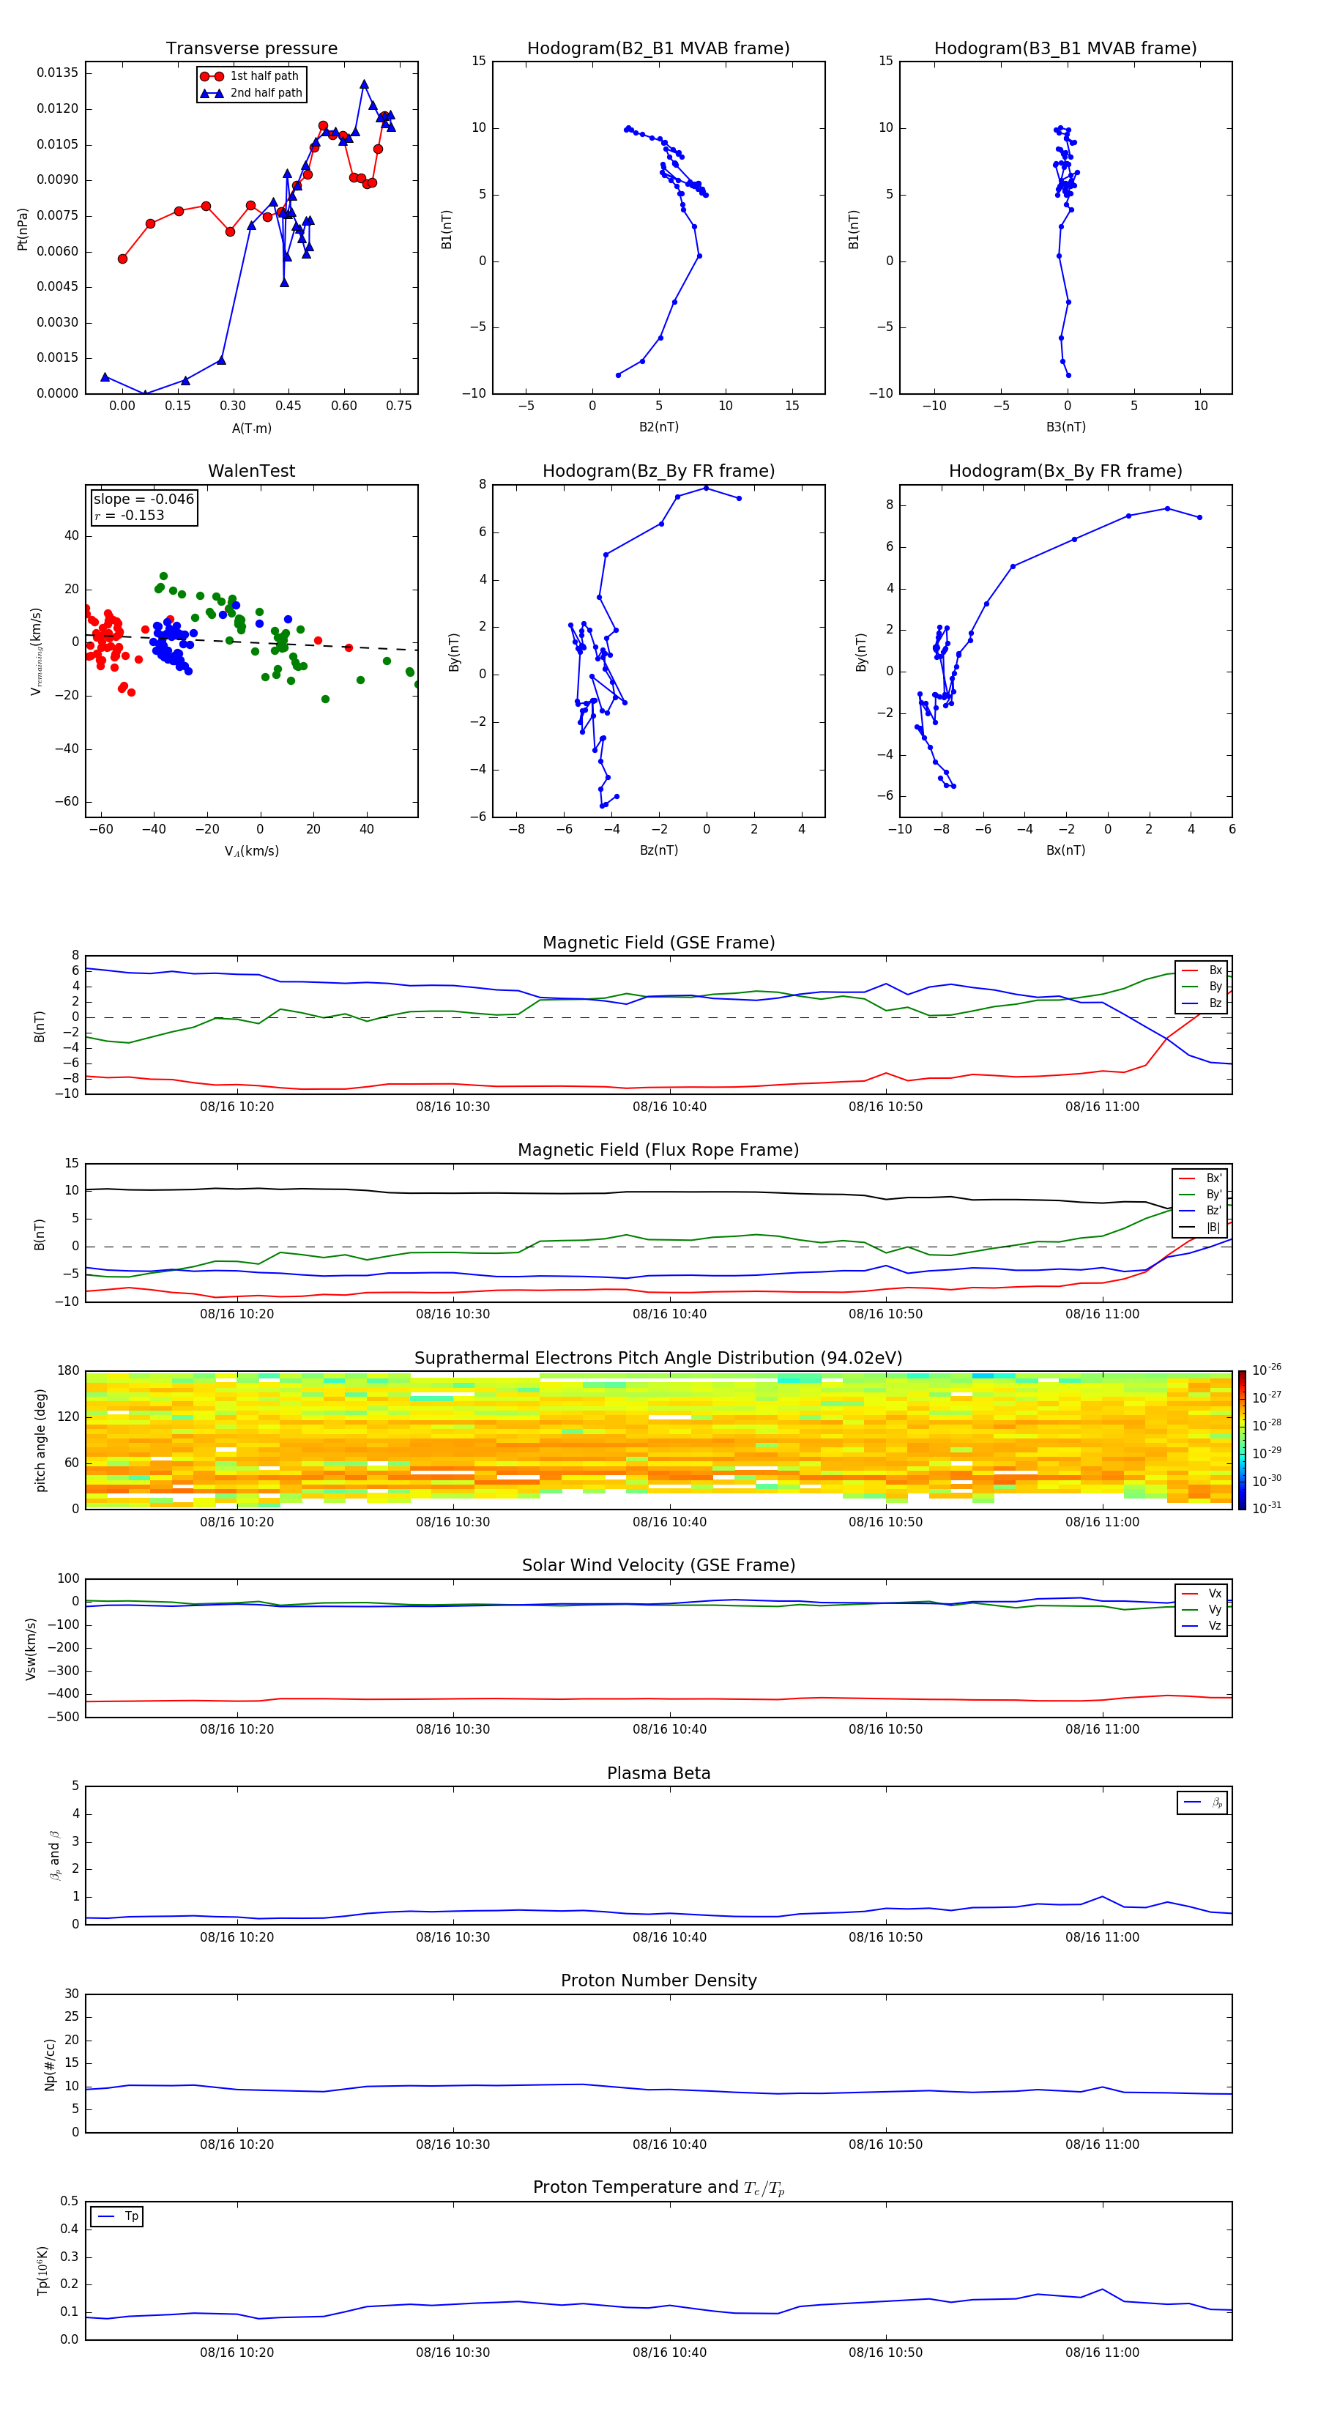Click the 'Proton Number Density' panel title
1318x2417 pixels.
[658, 1982]
